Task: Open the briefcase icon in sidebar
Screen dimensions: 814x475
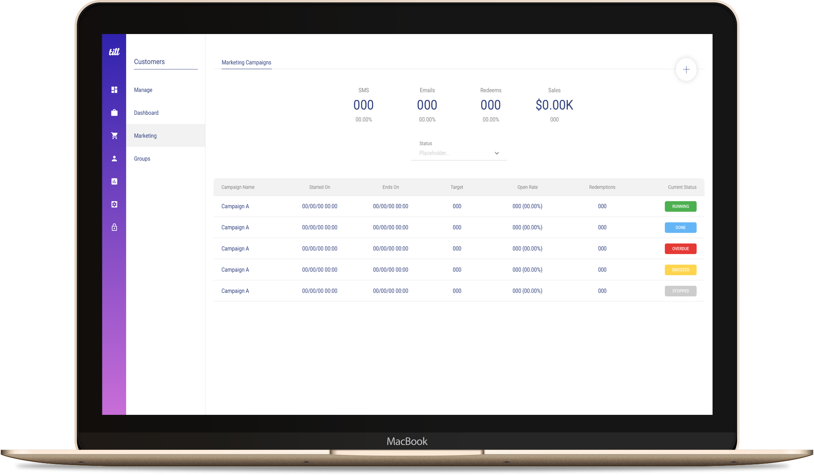Action: click(x=114, y=112)
